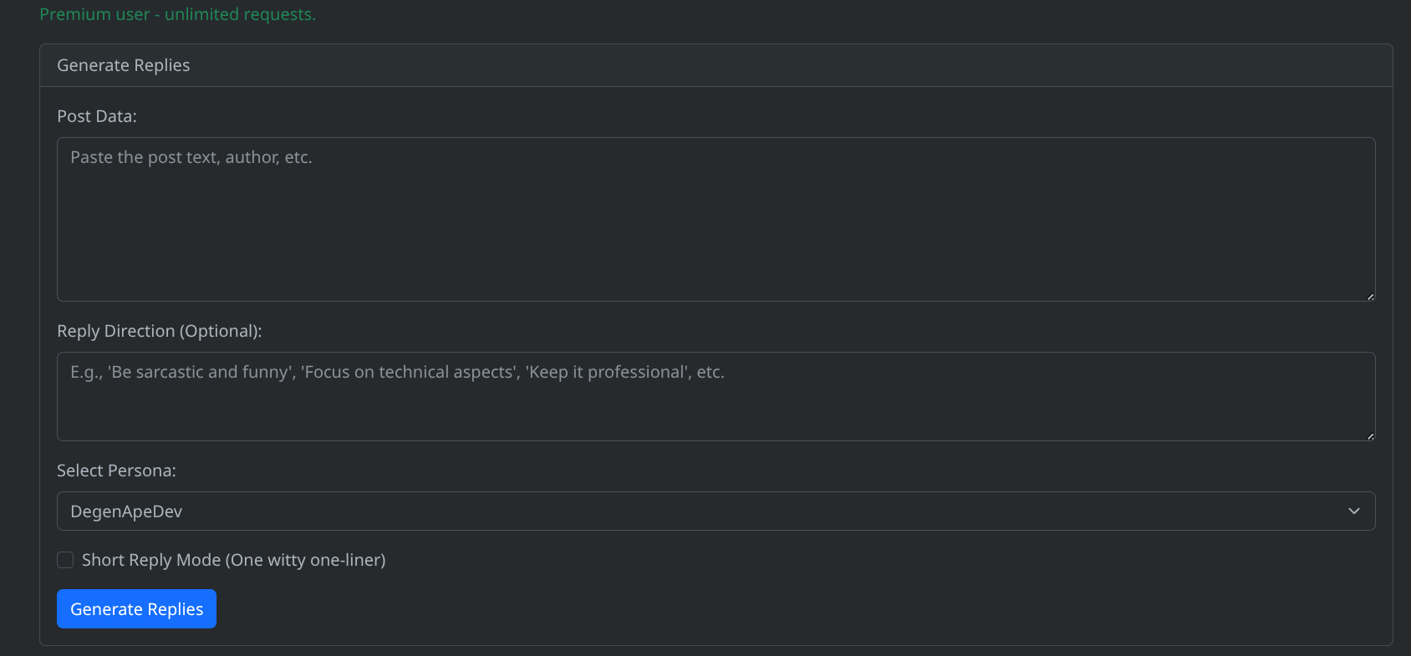Viewport: 1411px width, 656px height.
Task: Click the Post Data label
Action: 96,115
